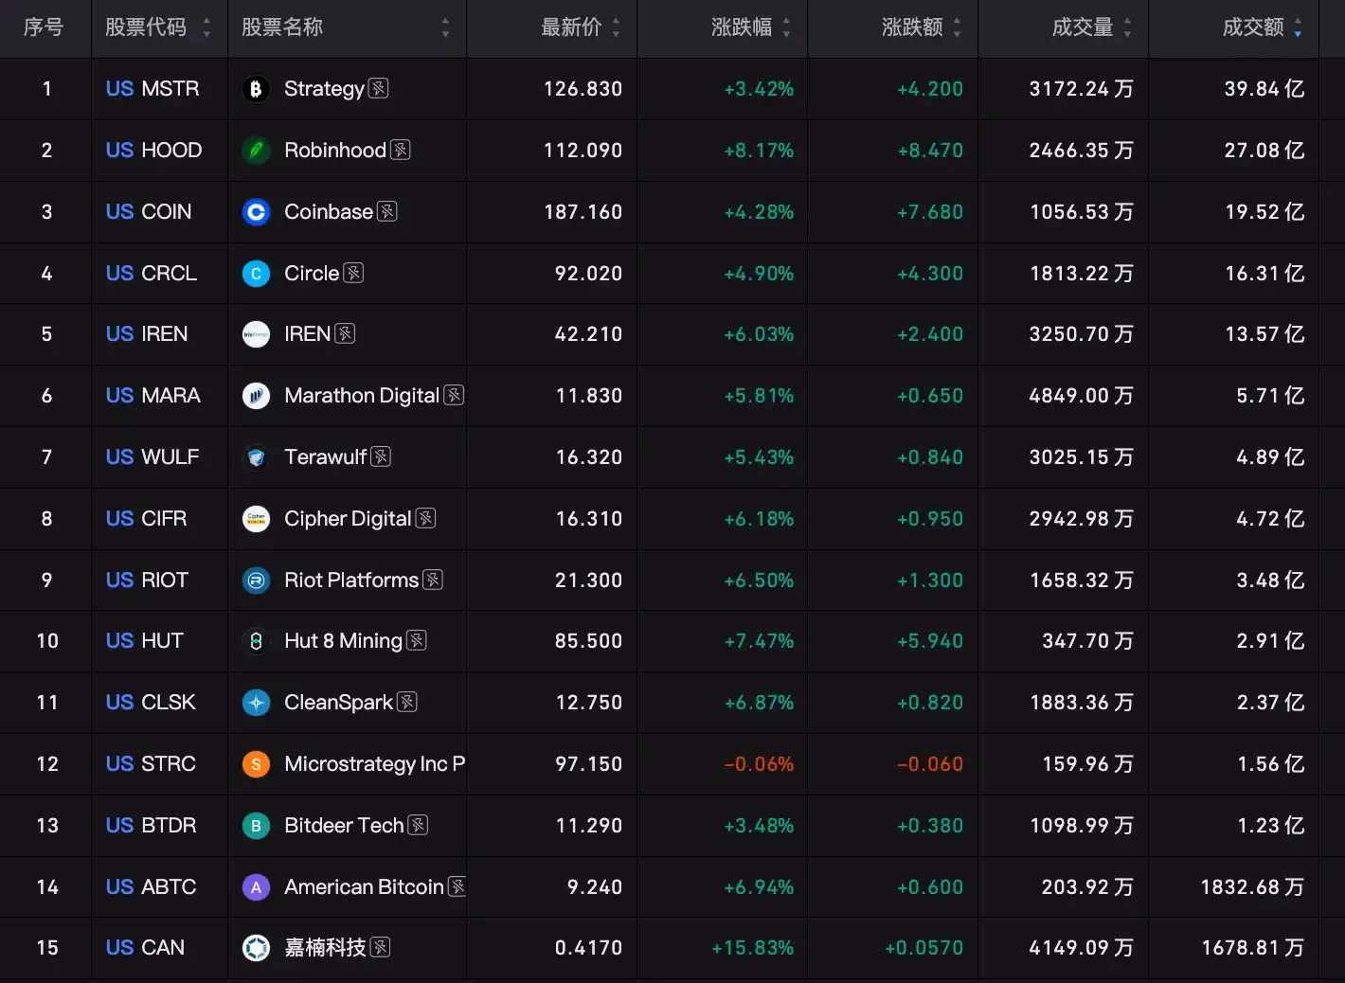Click the Robinhood feather logo icon
Screen dimensions: 1345x983
[x=256, y=151]
